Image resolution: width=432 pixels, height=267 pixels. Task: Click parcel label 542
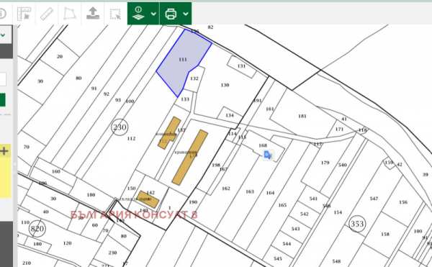pyautogui.click(x=304, y=214)
